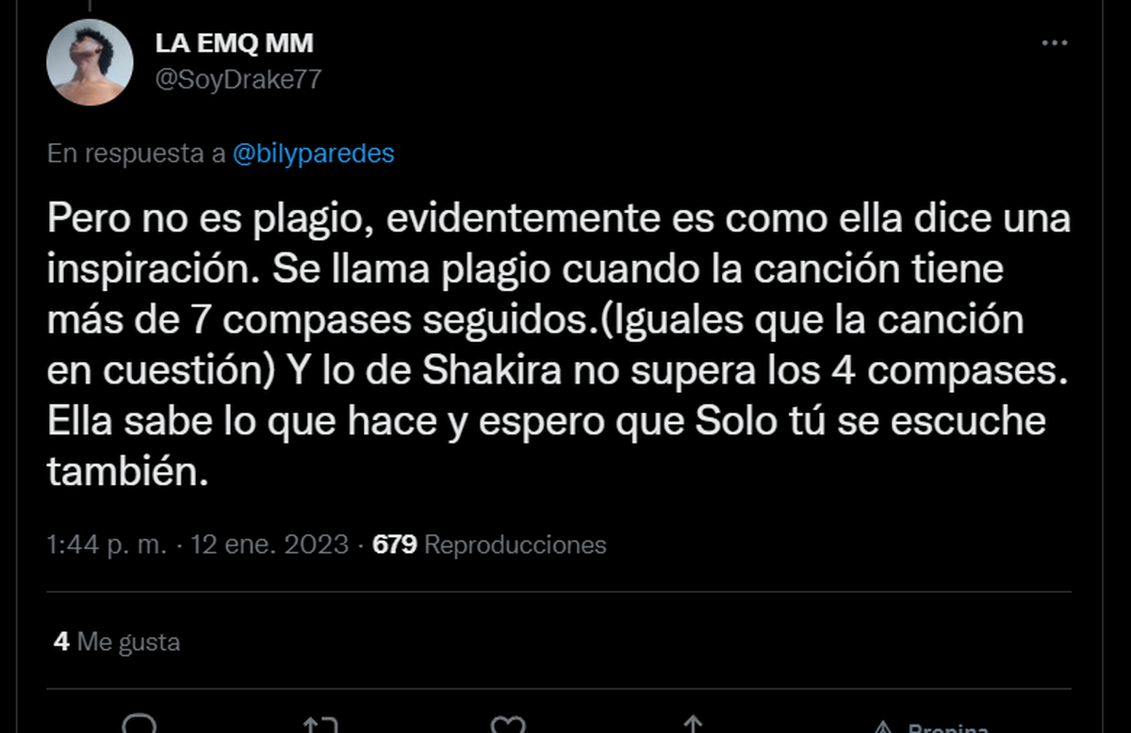Open the LA EMQ MM profile picture
The height and width of the screenshot is (733, 1131).
tap(90, 62)
